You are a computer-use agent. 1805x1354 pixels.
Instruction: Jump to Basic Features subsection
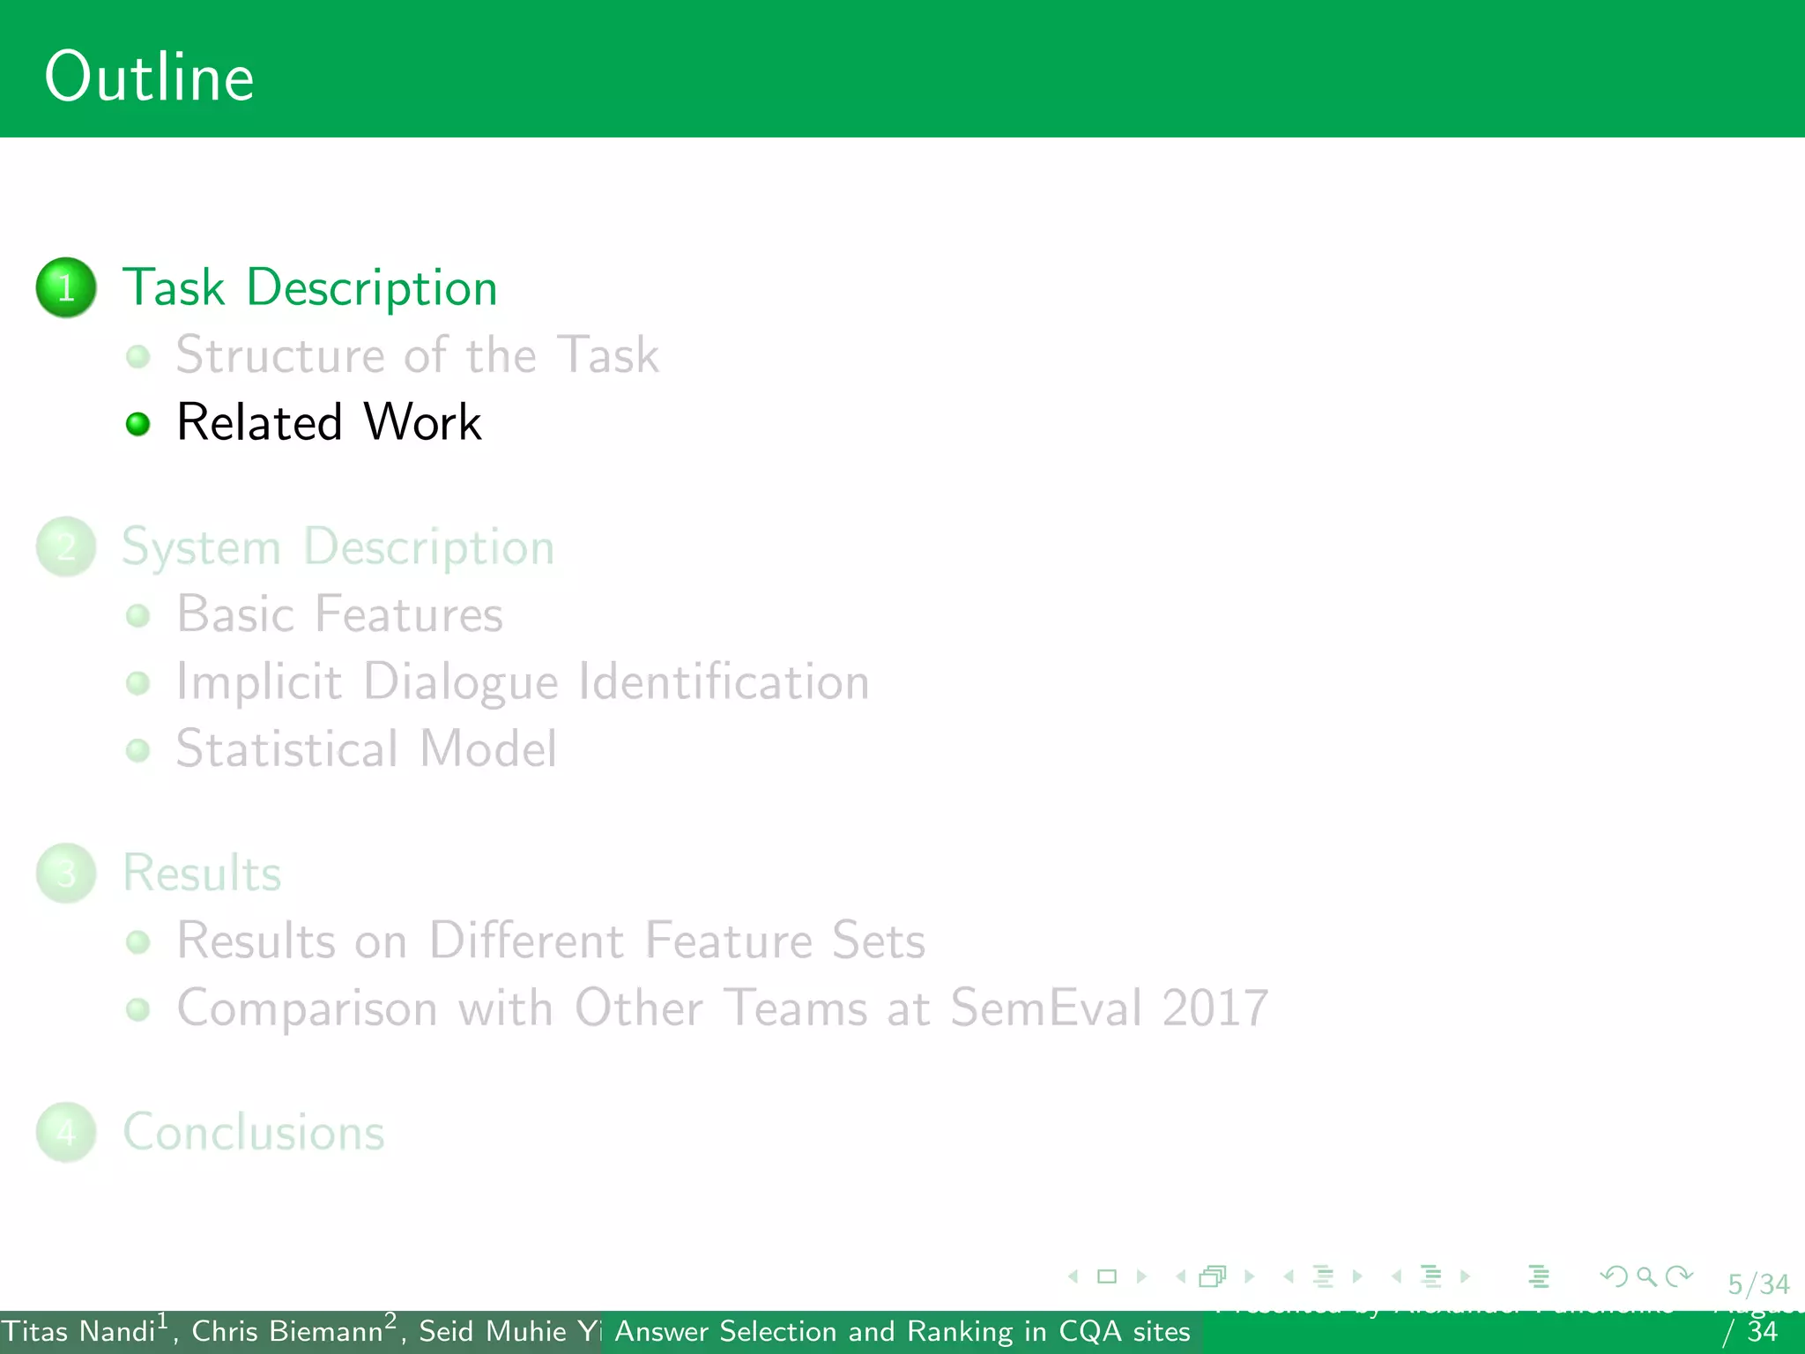[x=340, y=614]
